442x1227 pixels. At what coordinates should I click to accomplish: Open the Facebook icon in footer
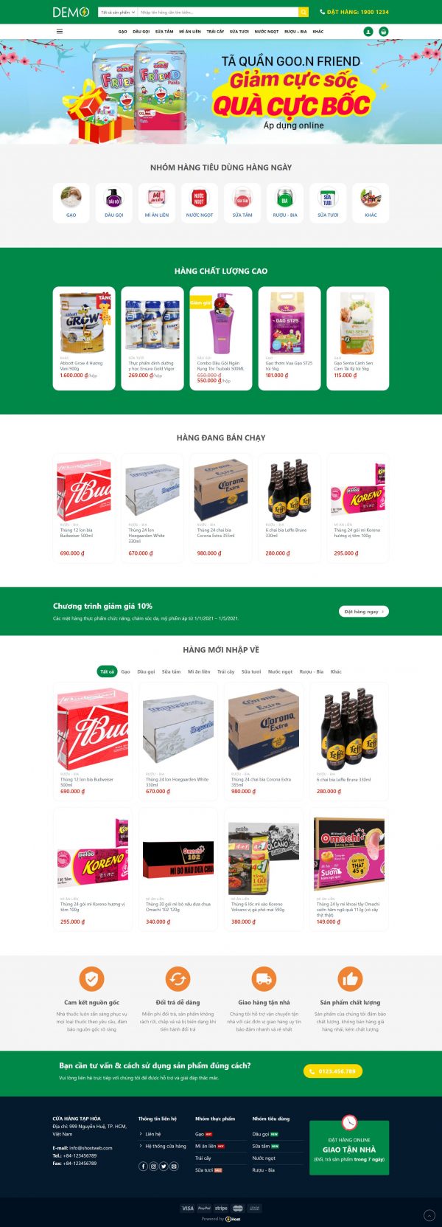(144, 1166)
